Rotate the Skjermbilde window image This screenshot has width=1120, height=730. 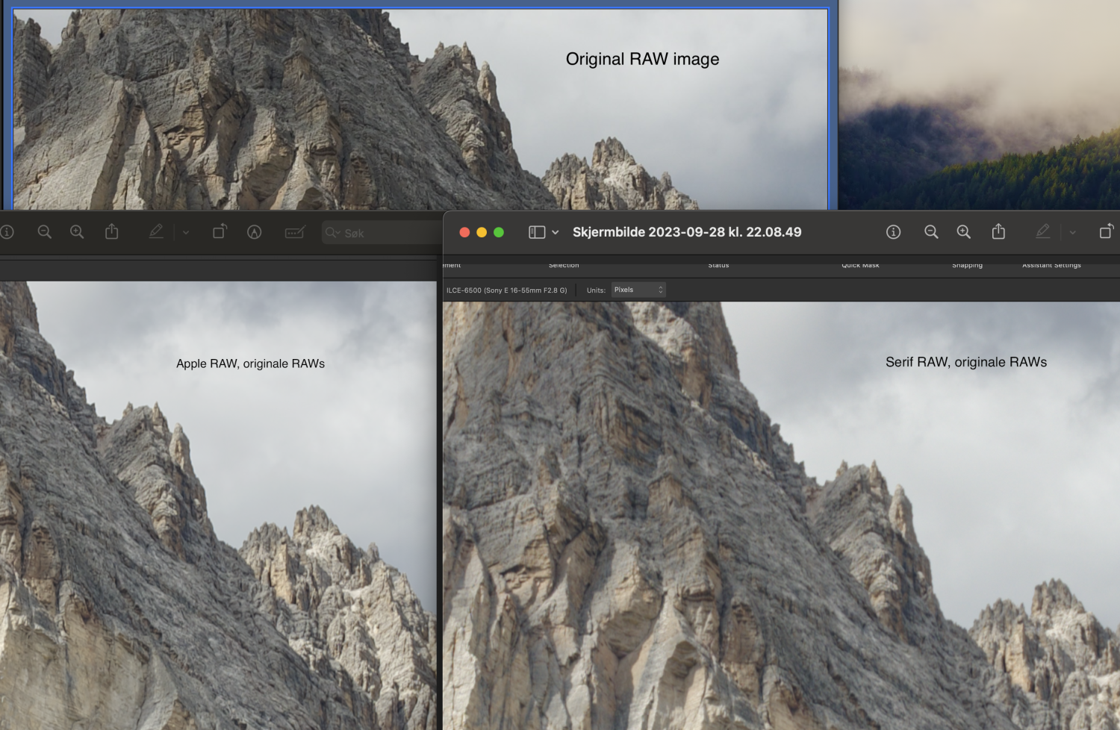(x=1106, y=232)
